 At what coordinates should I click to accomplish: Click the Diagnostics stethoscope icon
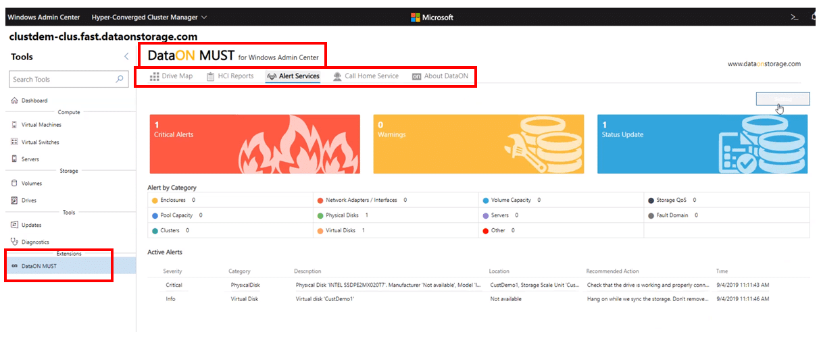pyautogui.click(x=14, y=242)
